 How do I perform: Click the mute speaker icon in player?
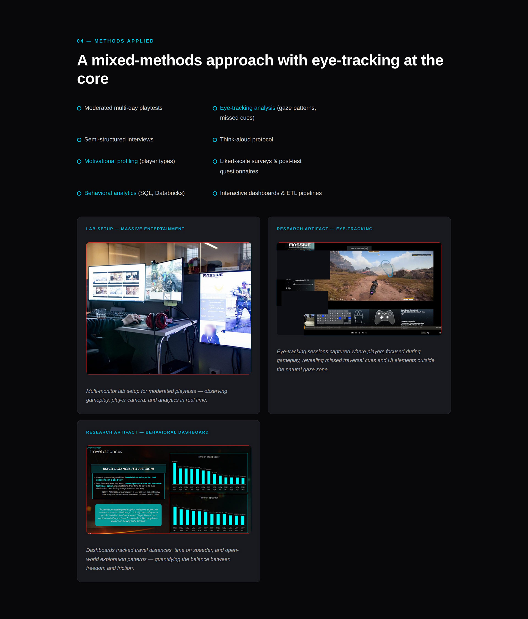click(428, 333)
